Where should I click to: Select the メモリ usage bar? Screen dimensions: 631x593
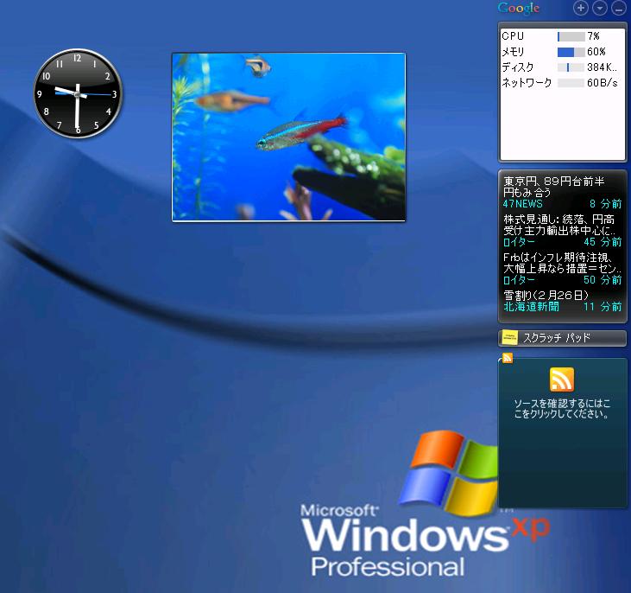coord(571,52)
